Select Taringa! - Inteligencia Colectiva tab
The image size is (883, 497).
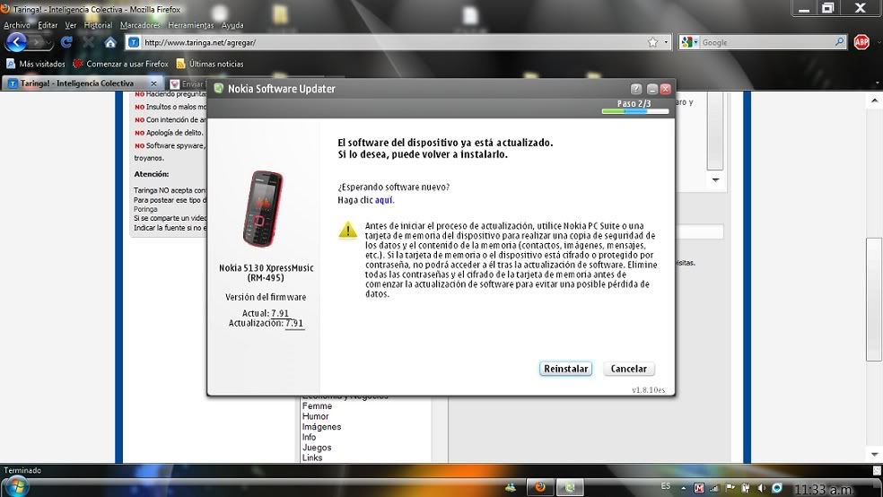point(76,83)
